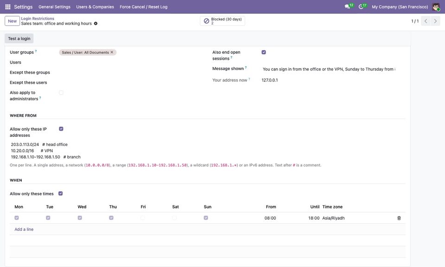Click Add a line in the schedule table
445x267 pixels.
[24, 229]
